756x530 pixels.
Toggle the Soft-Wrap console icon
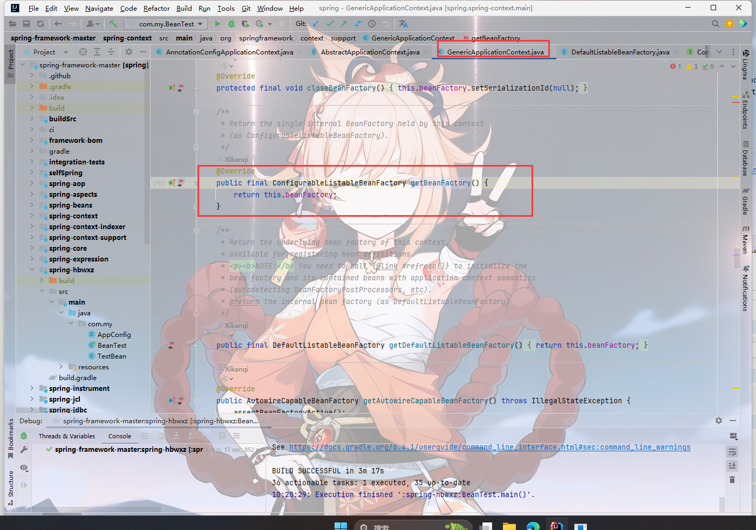[732, 451]
